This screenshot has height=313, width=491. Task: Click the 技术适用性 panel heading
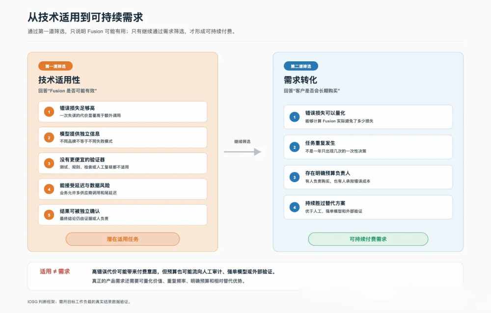[x=59, y=80]
